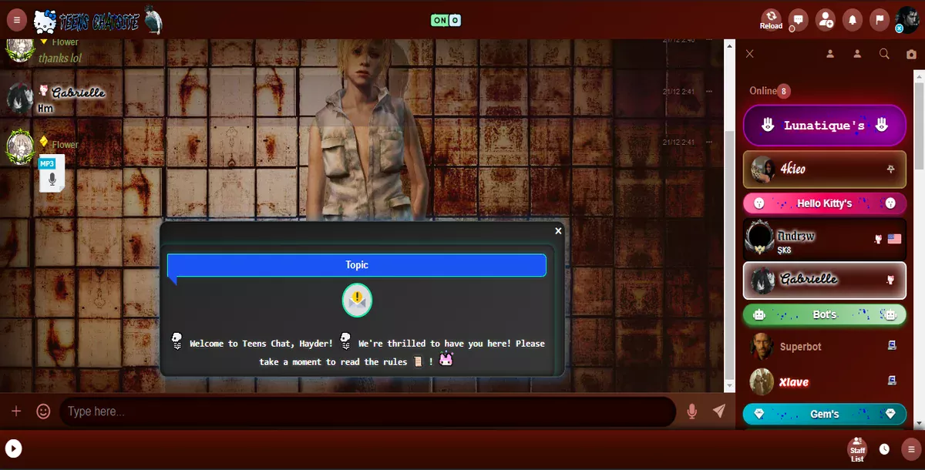Toggle the ON switch in the header
This screenshot has height=470, width=925.
pyautogui.click(x=446, y=20)
